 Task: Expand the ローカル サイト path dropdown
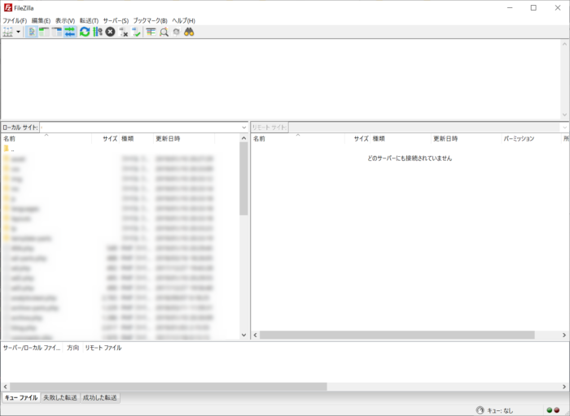(x=244, y=128)
